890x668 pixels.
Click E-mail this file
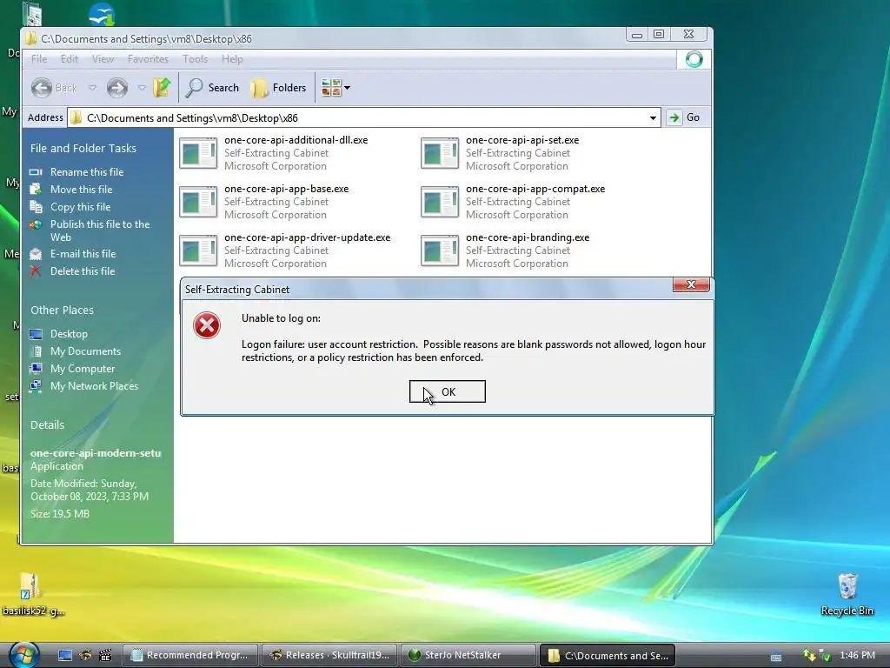click(x=83, y=254)
